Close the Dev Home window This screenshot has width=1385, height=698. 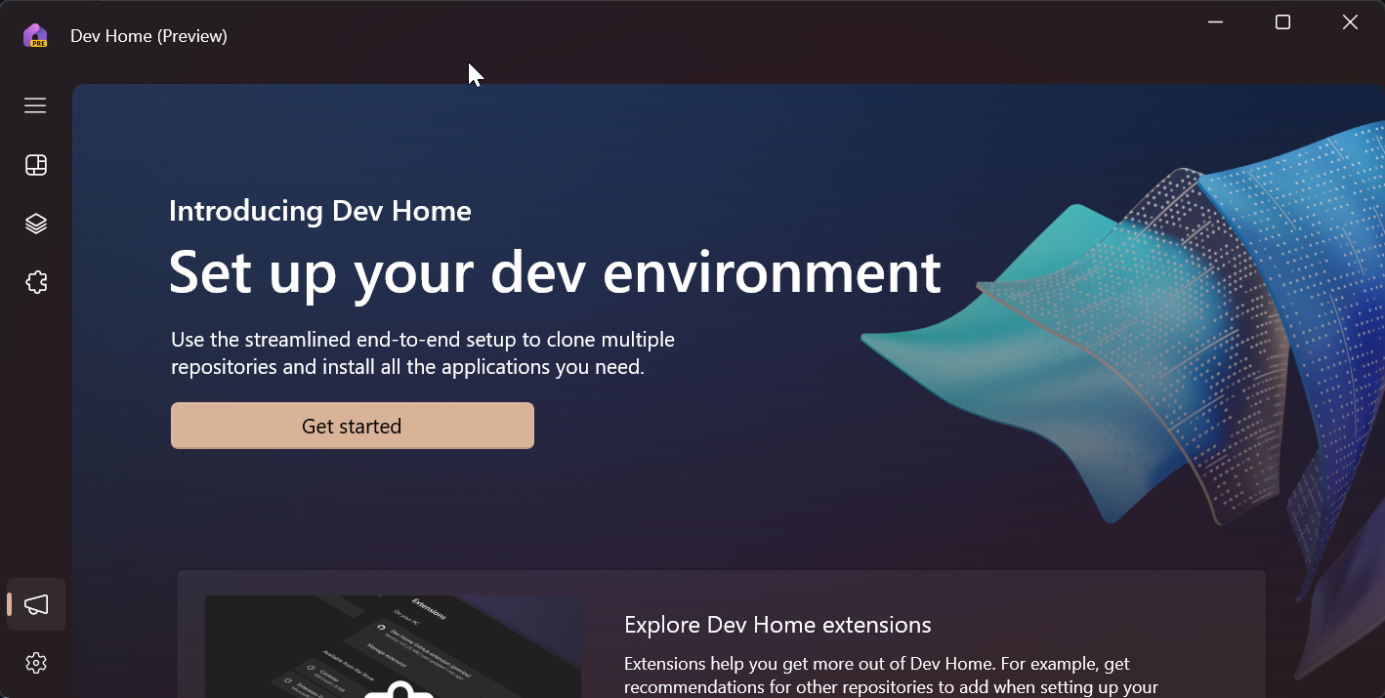[x=1350, y=22]
